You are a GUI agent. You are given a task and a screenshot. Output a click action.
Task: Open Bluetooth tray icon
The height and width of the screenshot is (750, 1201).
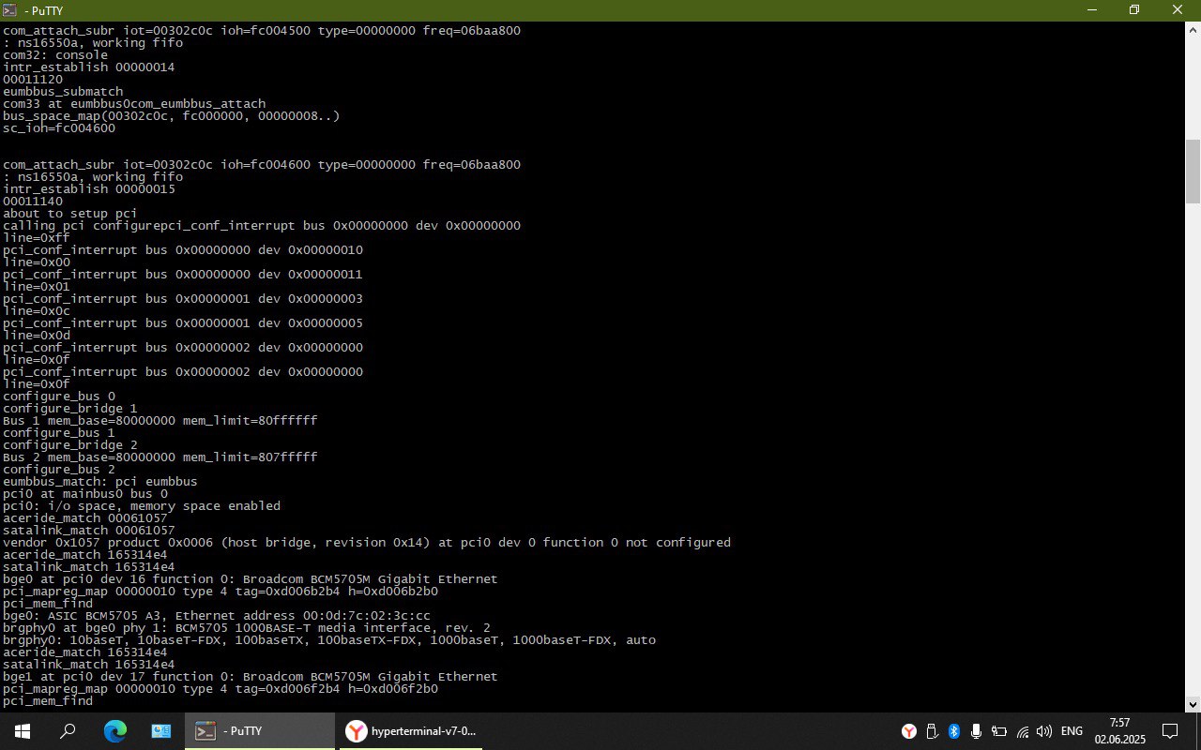(954, 731)
